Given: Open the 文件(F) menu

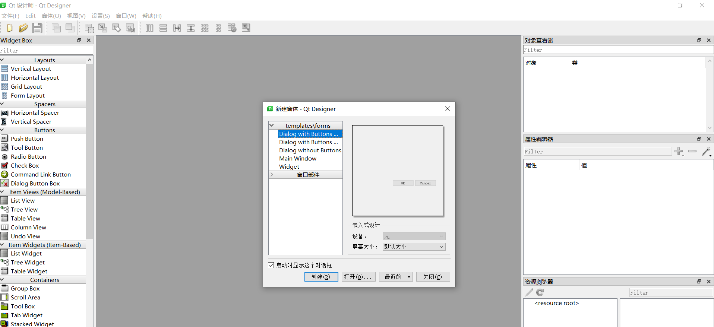Looking at the screenshot, I should click(x=10, y=16).
